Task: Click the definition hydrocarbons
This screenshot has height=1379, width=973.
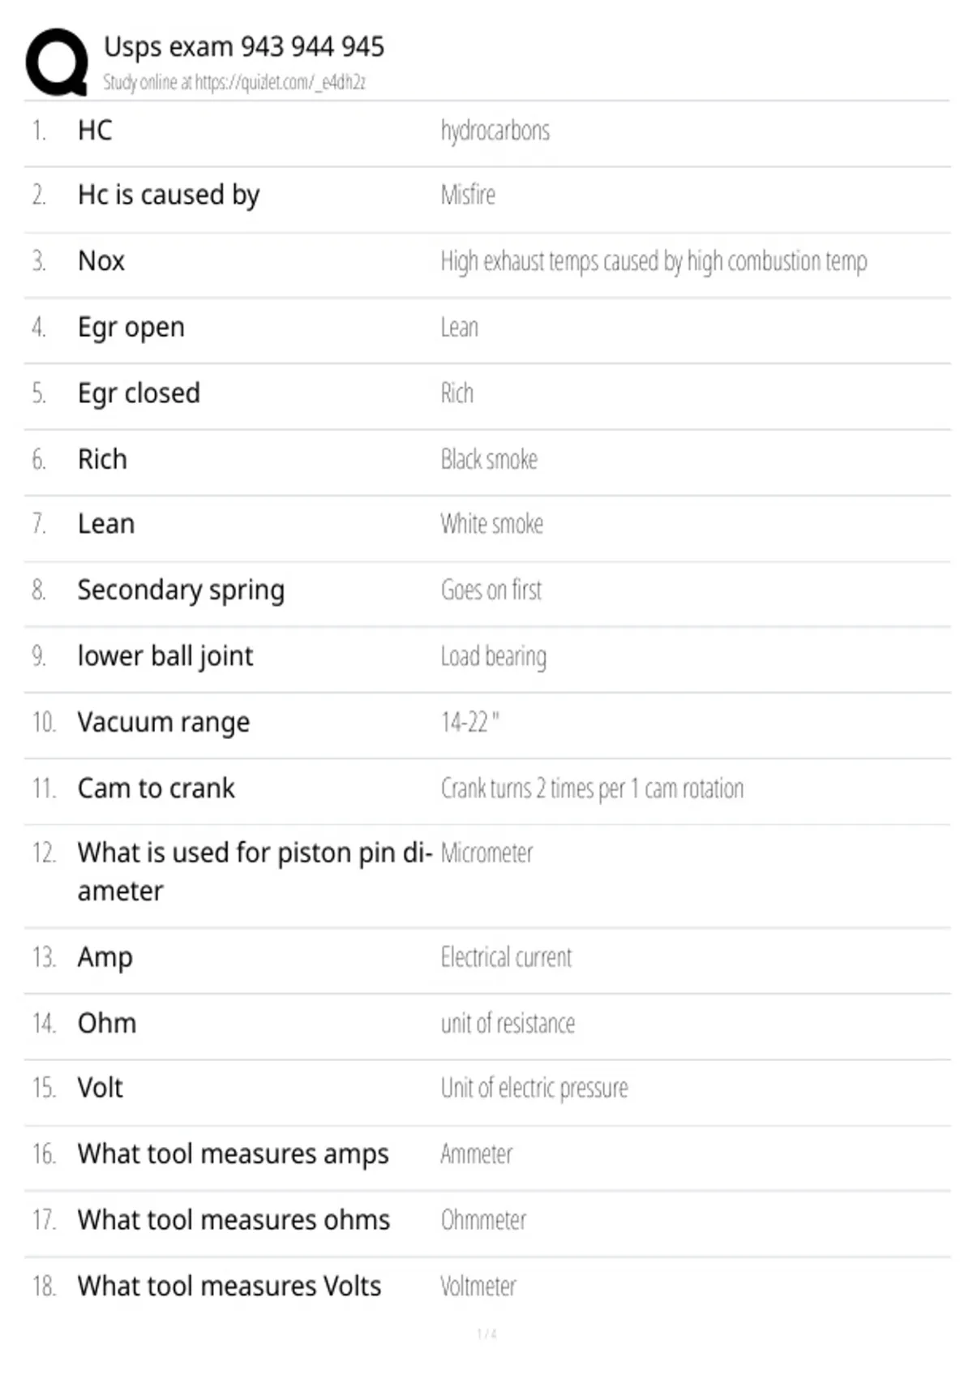Action: coord(495,131)
